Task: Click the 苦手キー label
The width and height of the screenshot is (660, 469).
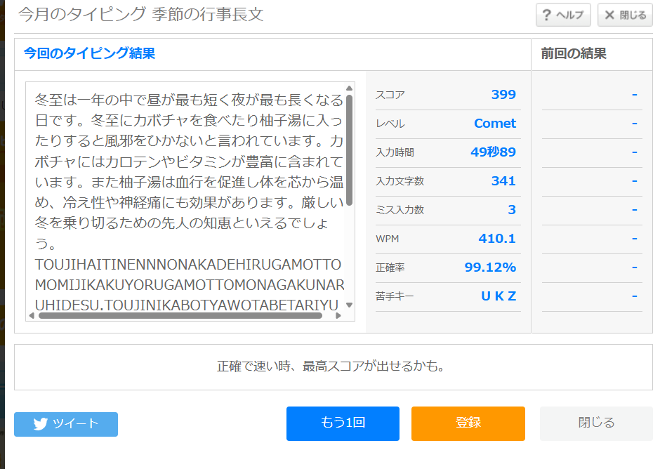Action: [395, 296]
